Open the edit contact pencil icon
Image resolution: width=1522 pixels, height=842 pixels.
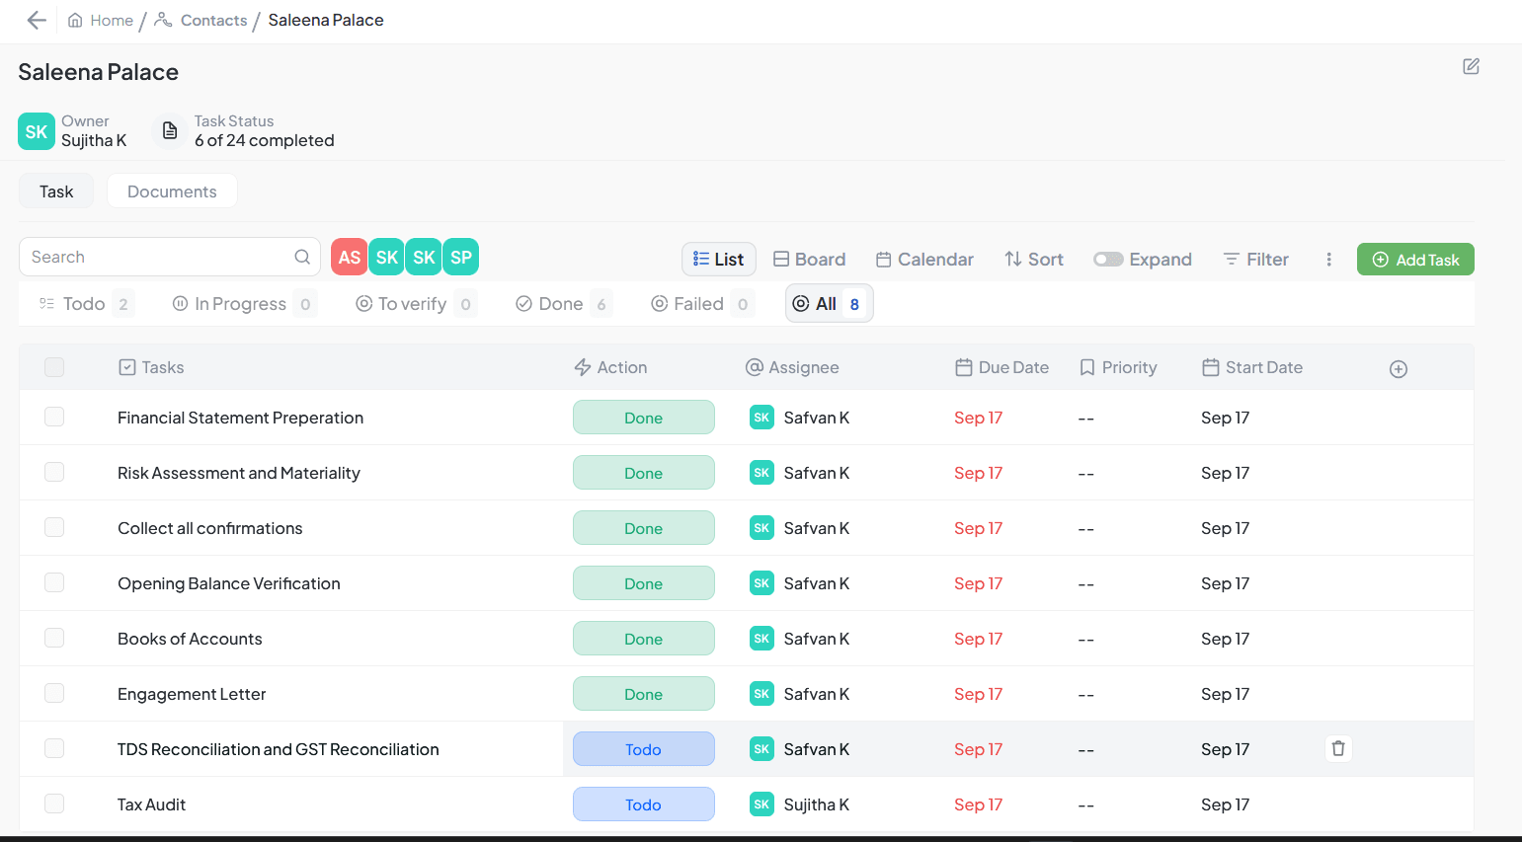(x=1471, y=66)
